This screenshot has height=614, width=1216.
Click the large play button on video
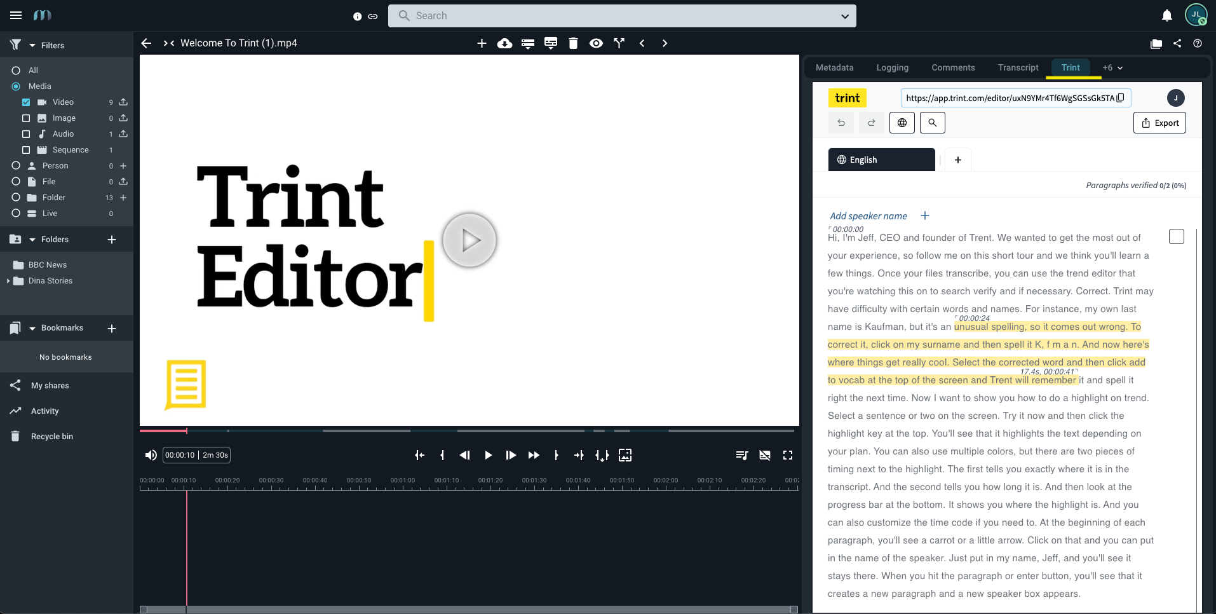click(x=470, y=240)
